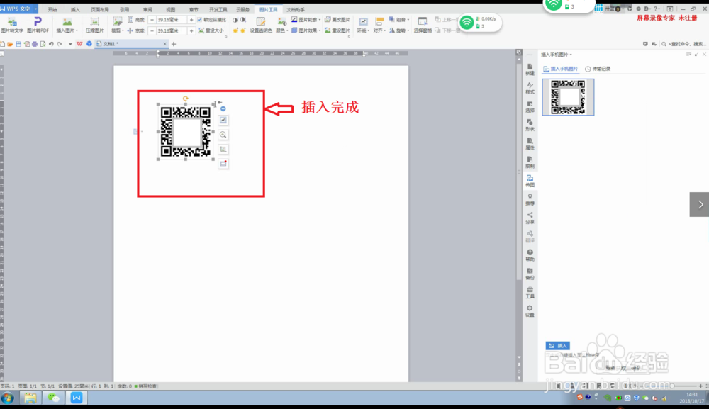Switch to the 传输记录 transfer history tab
Image resolution: width=709 pixels, height=409 pixels.
click(598, 69)
